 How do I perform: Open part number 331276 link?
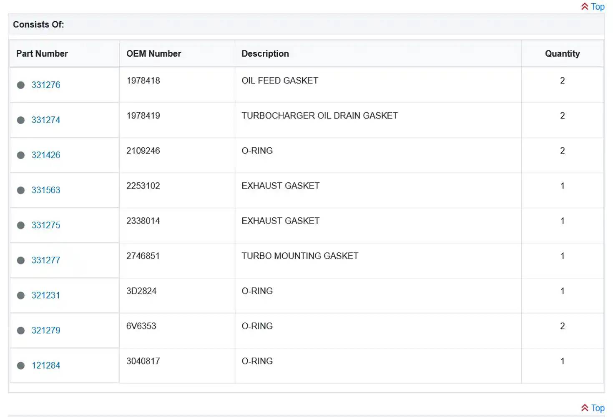coord(46,85)
